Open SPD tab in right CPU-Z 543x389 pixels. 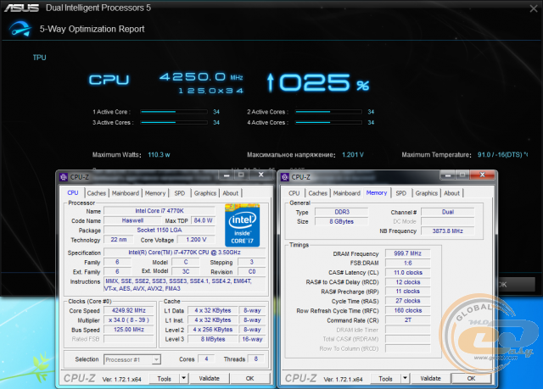point(400,193)
